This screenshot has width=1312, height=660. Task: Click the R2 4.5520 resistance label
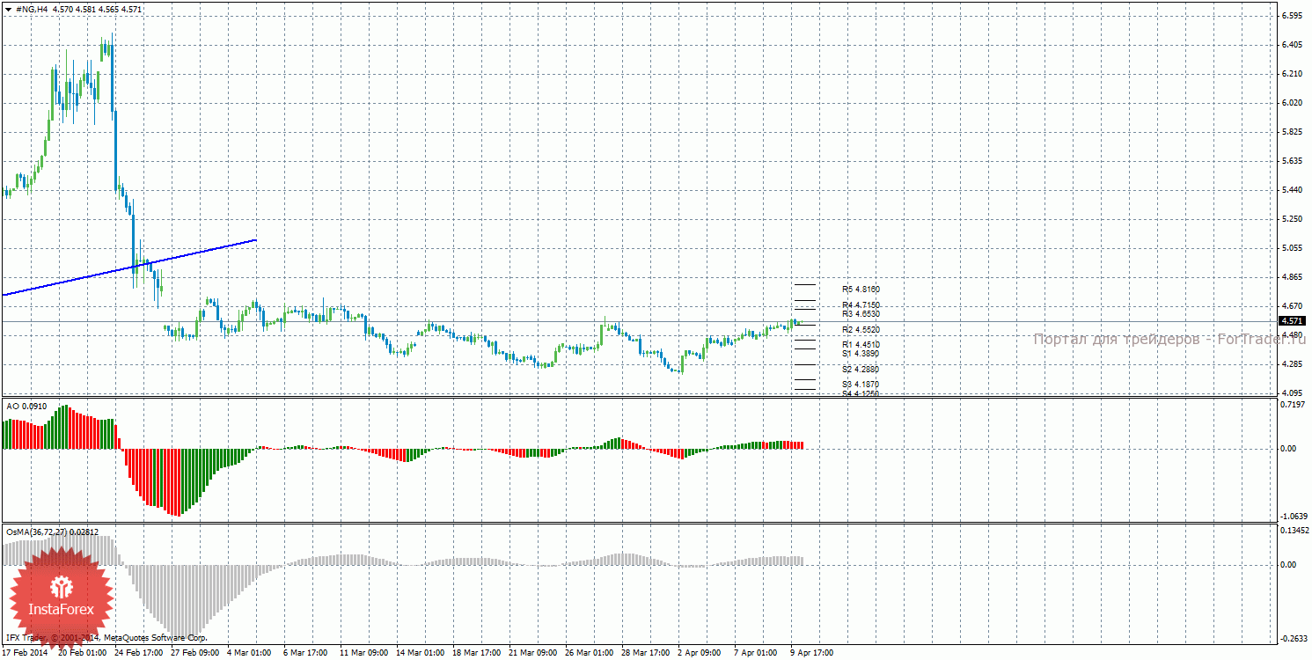[x=861, y=329]
